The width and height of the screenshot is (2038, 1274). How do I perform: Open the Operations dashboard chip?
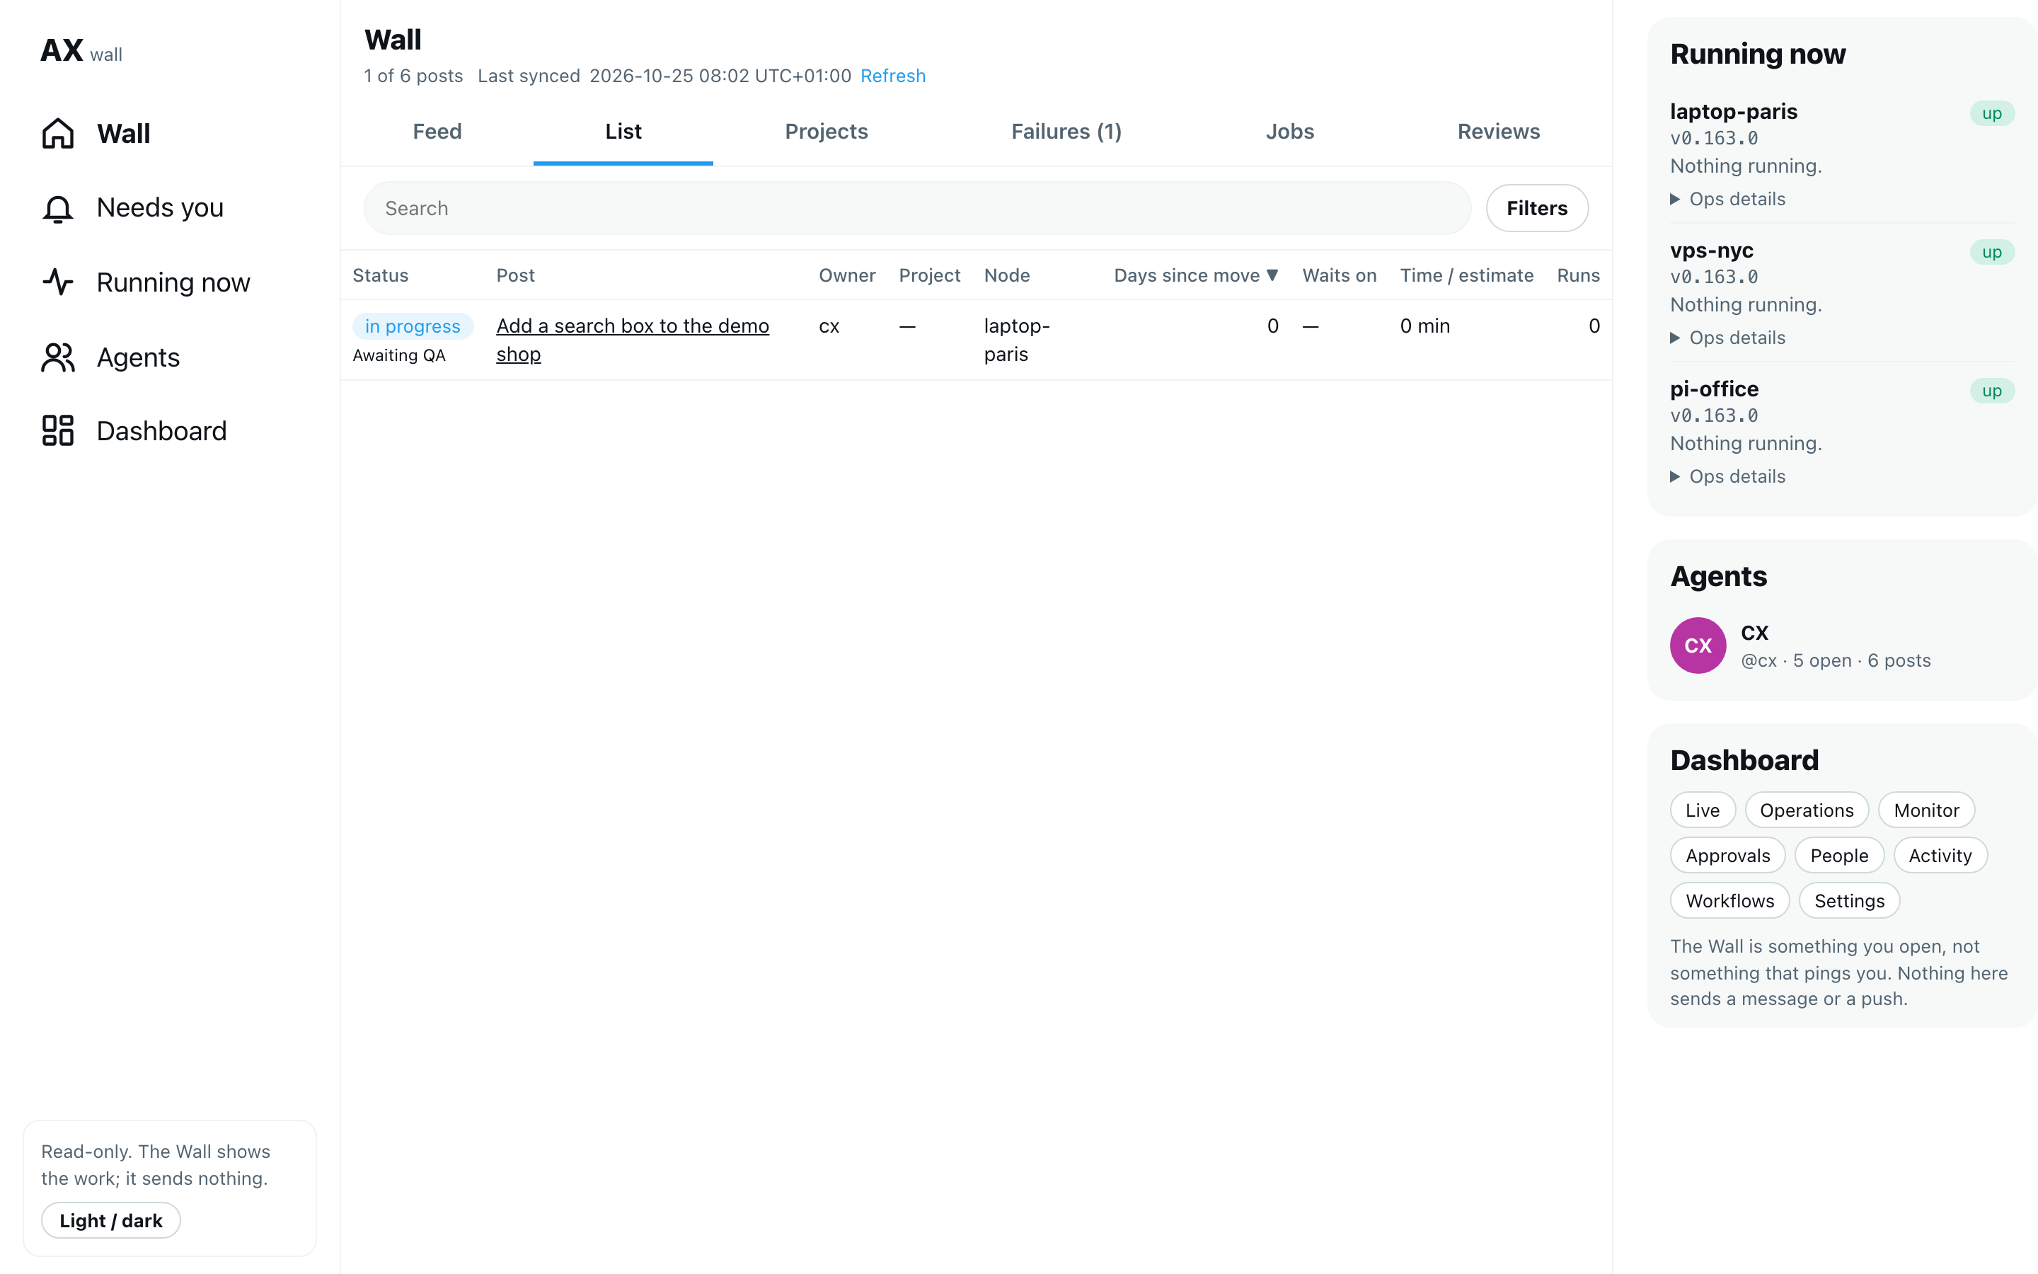tap(1807, 810)
